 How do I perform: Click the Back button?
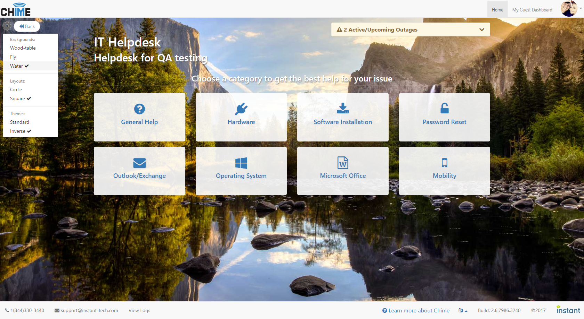pyautogui.click(x=27, y=26)
